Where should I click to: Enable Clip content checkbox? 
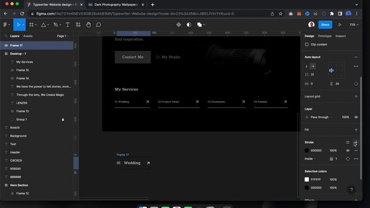click(307, 44)
